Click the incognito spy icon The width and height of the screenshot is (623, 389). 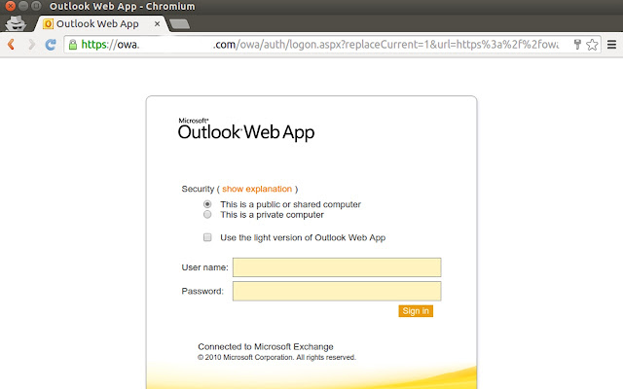click(x=16, y=23)
